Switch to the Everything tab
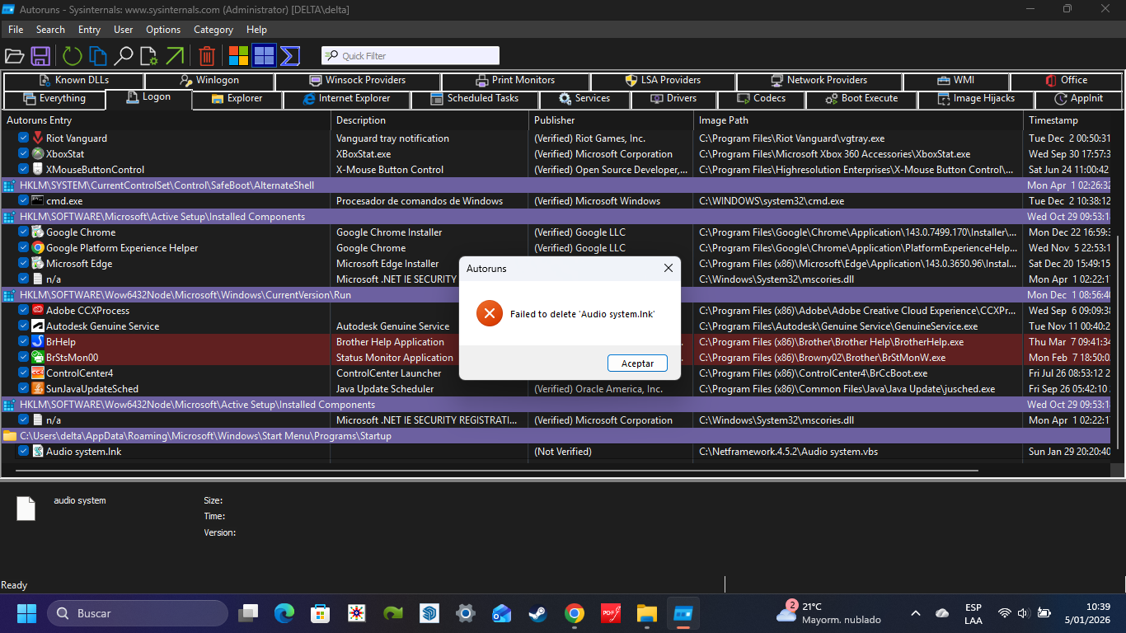This screenshot has width=1126, height=633. pyautogui.click(x=54, y=99)
